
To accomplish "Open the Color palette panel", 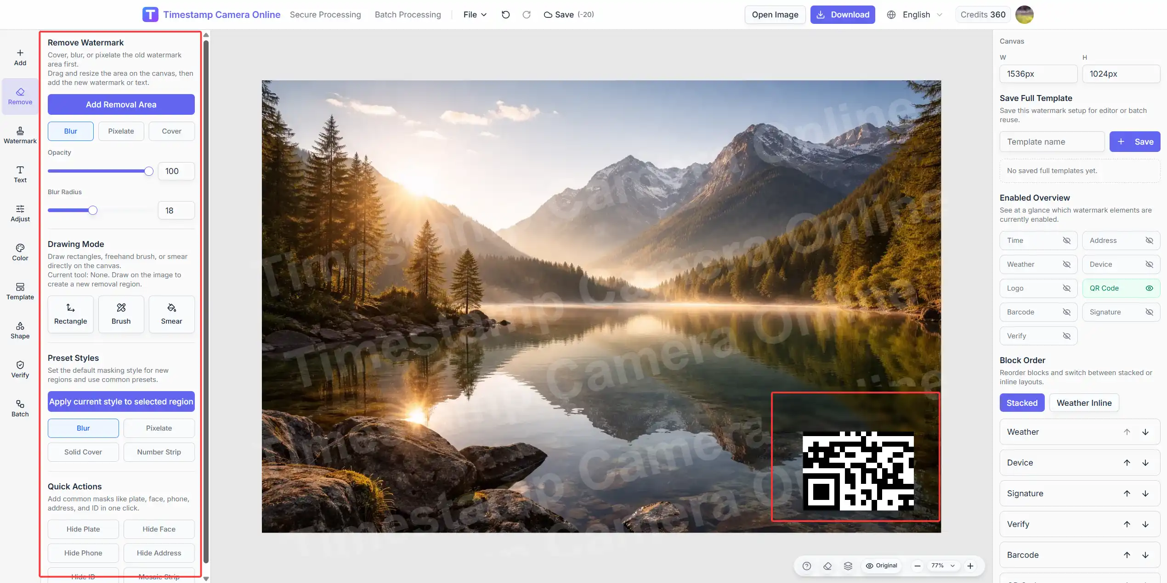I will click(20, 252).
